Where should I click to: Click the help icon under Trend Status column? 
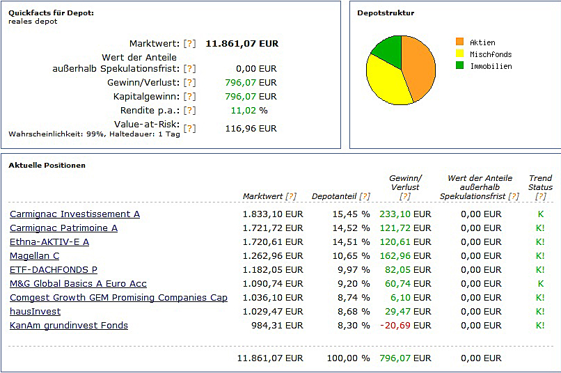[x=540, y=197]
